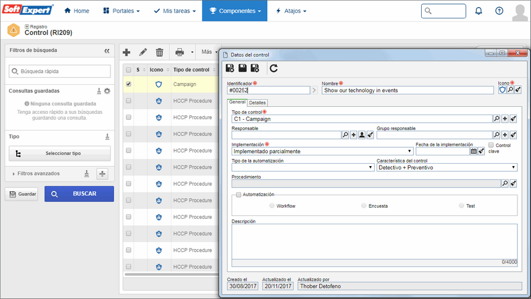Click the Save and exit icon in dialog
The width and height of the screenshot is (531, 299).
255,68
